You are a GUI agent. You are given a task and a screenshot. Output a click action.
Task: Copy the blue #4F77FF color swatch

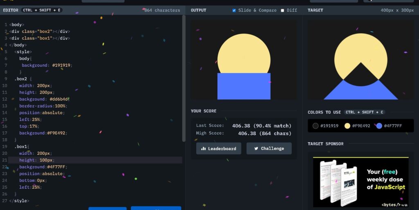(x=379, y=126)
